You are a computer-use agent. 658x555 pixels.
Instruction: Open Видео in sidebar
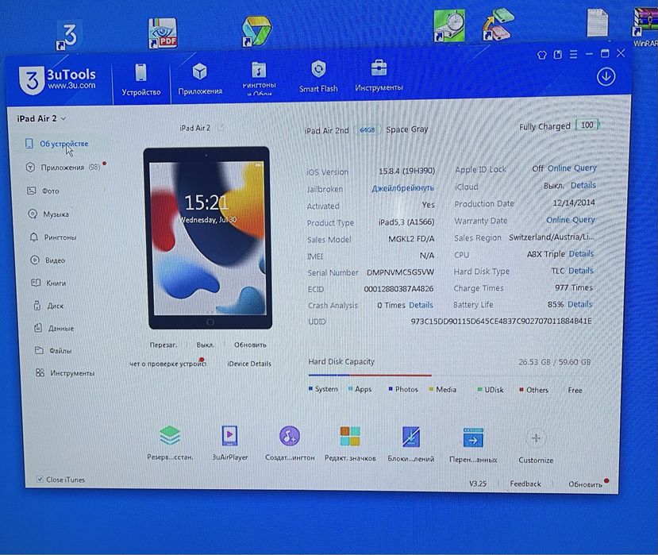48,260
